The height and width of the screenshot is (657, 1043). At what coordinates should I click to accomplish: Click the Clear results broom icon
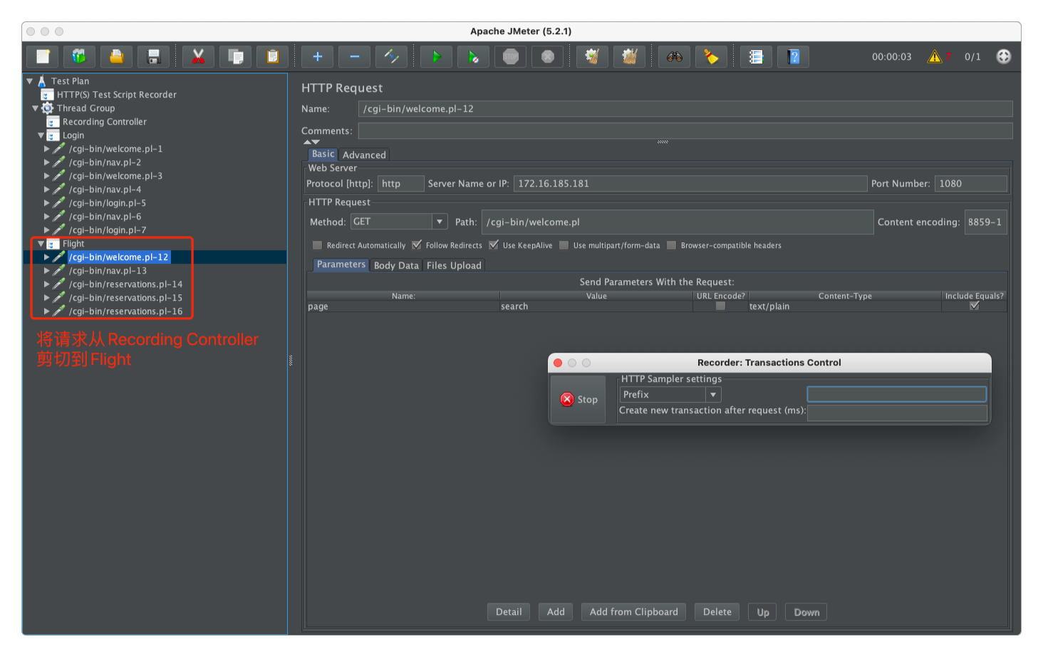point(592,56)
